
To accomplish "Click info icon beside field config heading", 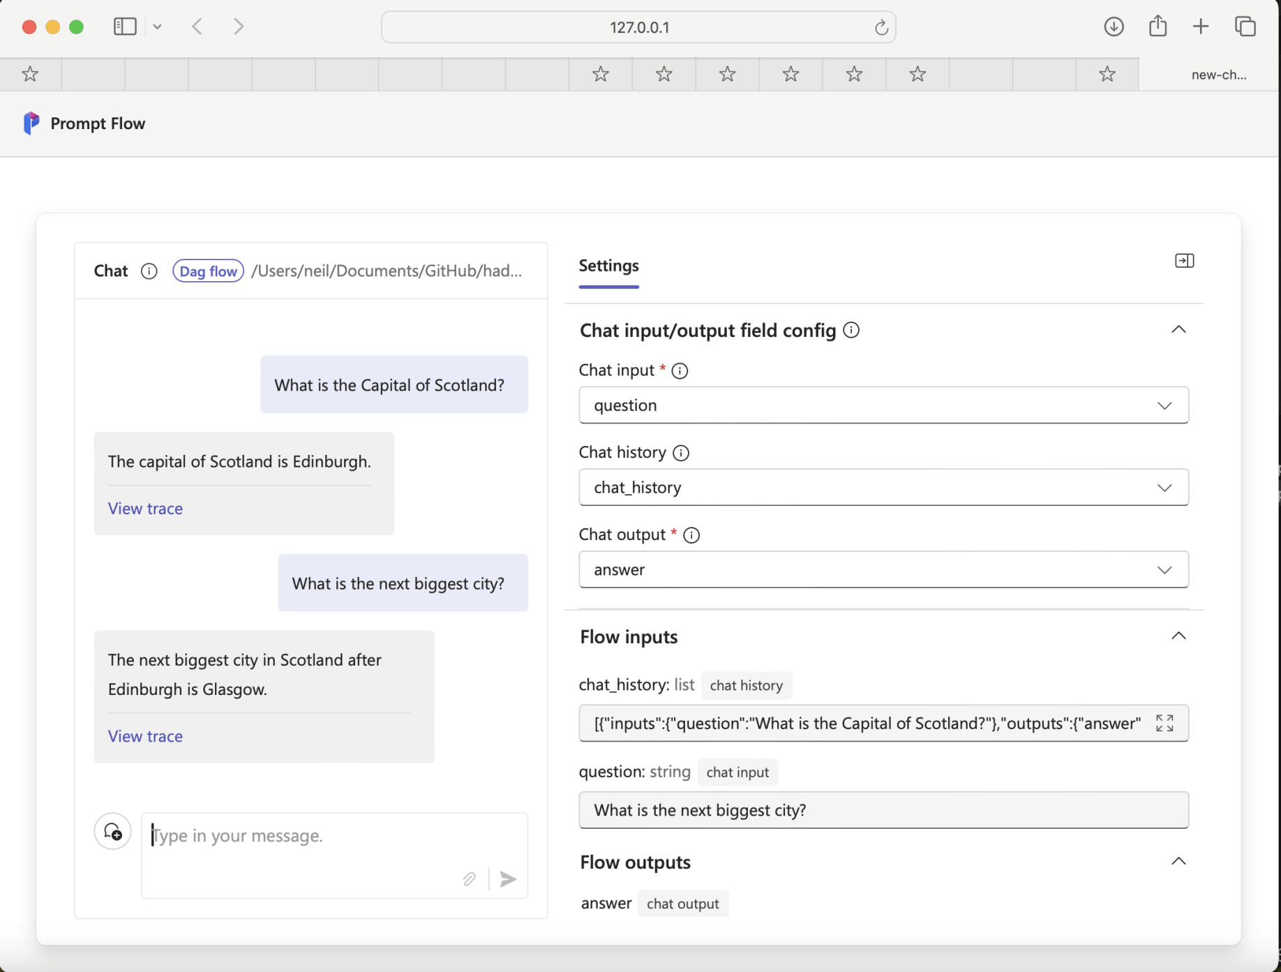I will (851, 330).
